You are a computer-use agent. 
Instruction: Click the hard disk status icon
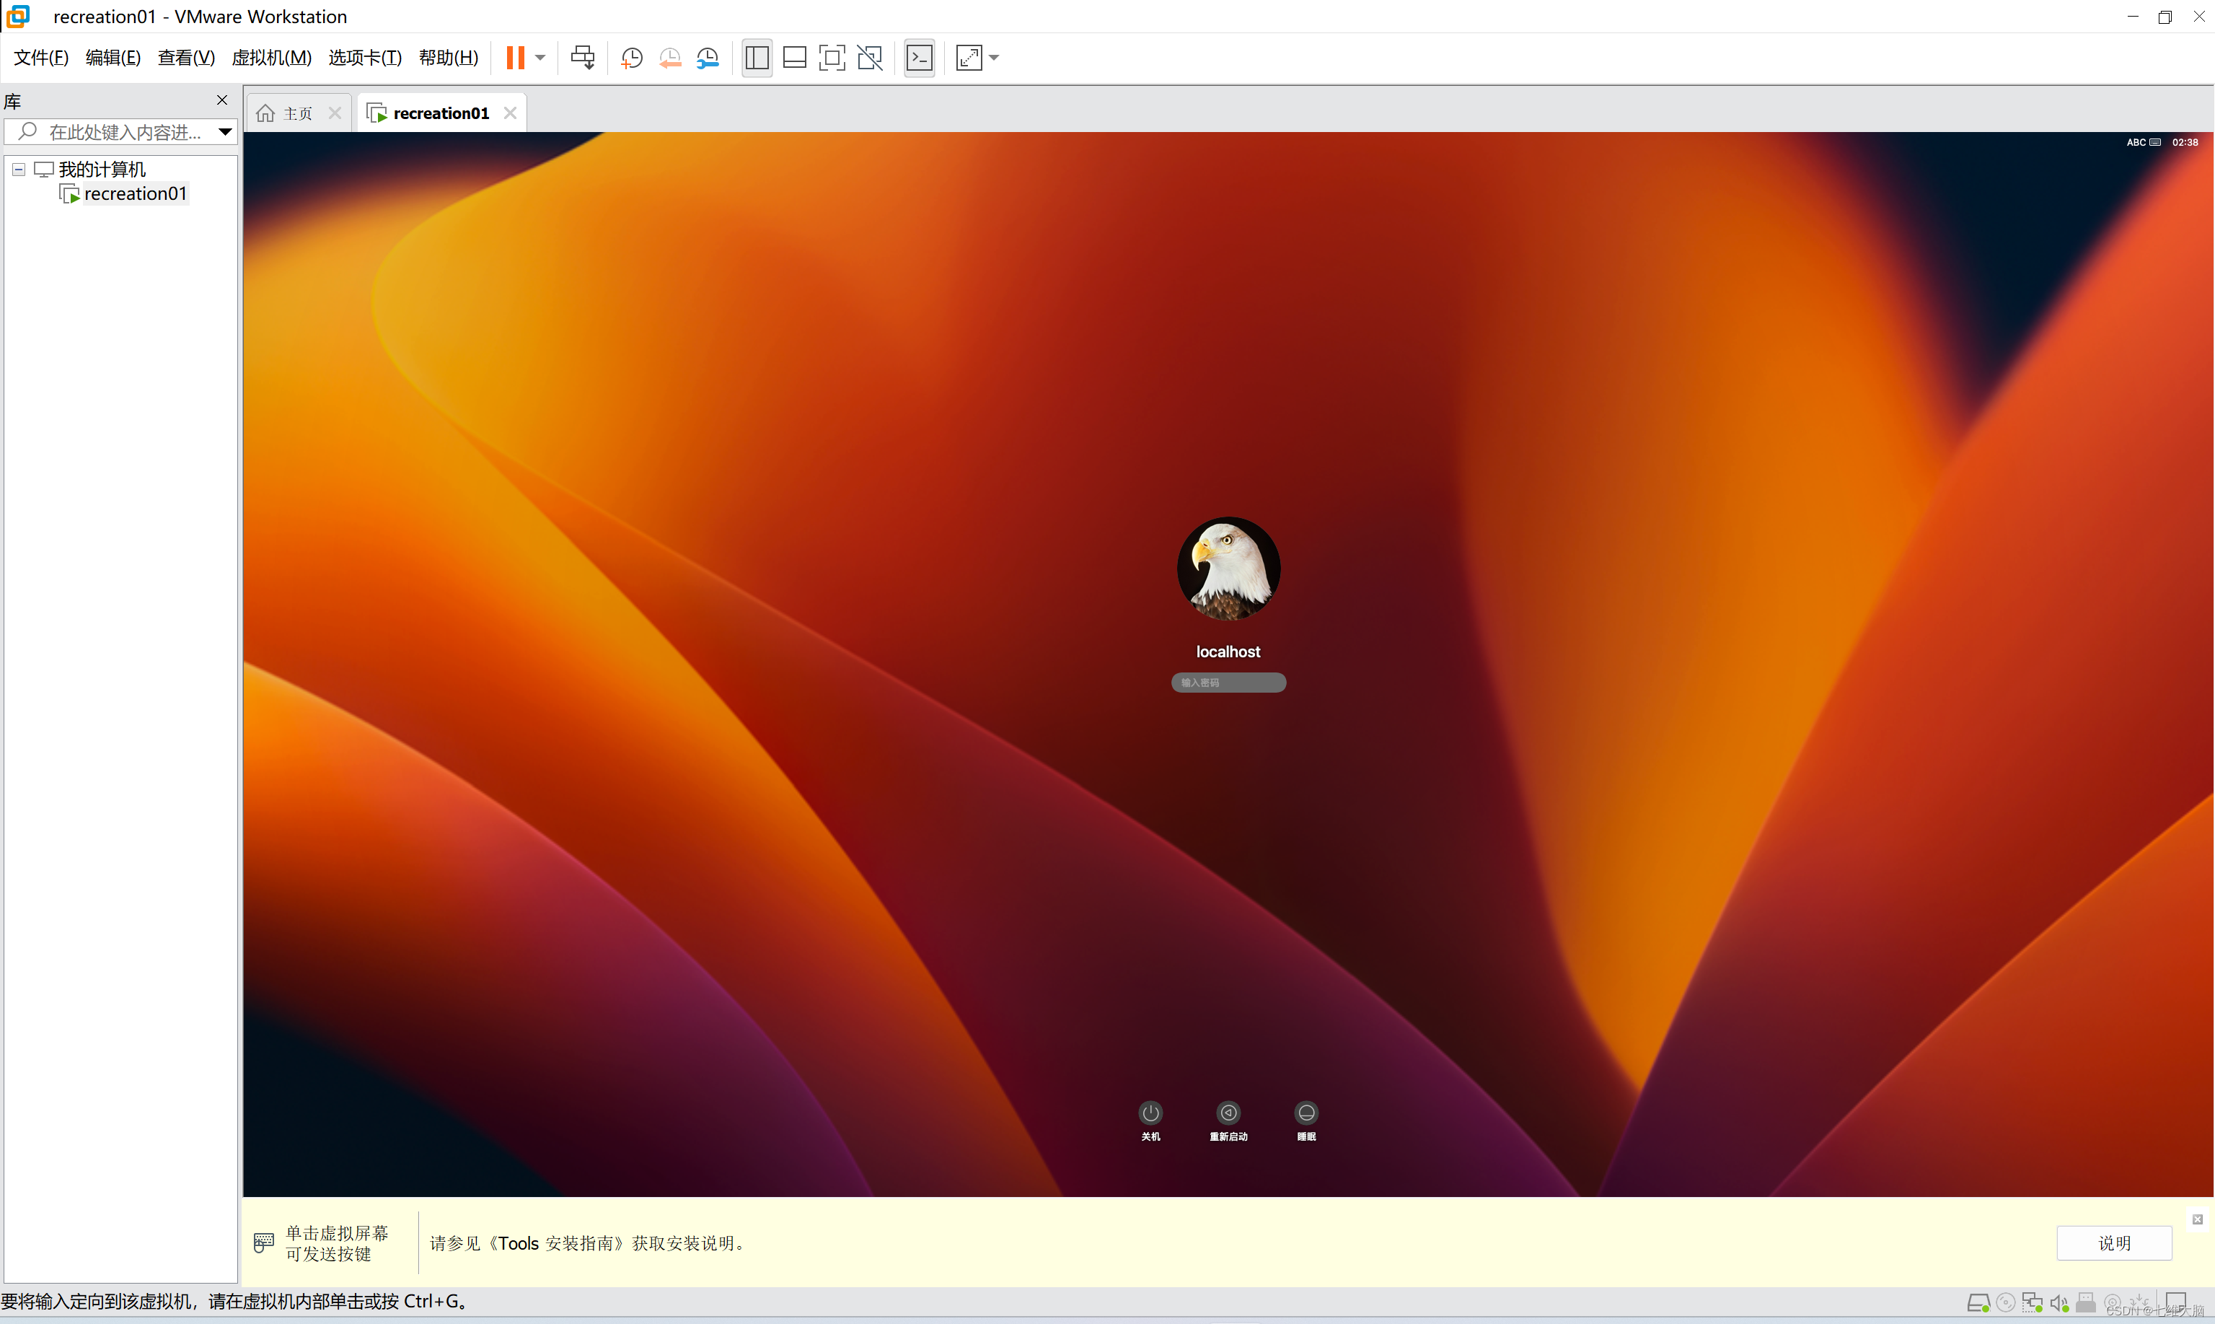tap(1978, 1304)
